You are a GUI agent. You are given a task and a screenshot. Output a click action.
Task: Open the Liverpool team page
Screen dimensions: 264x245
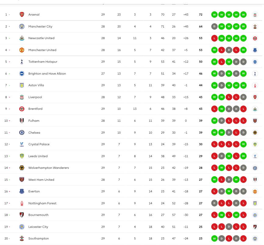pos(35,97)
